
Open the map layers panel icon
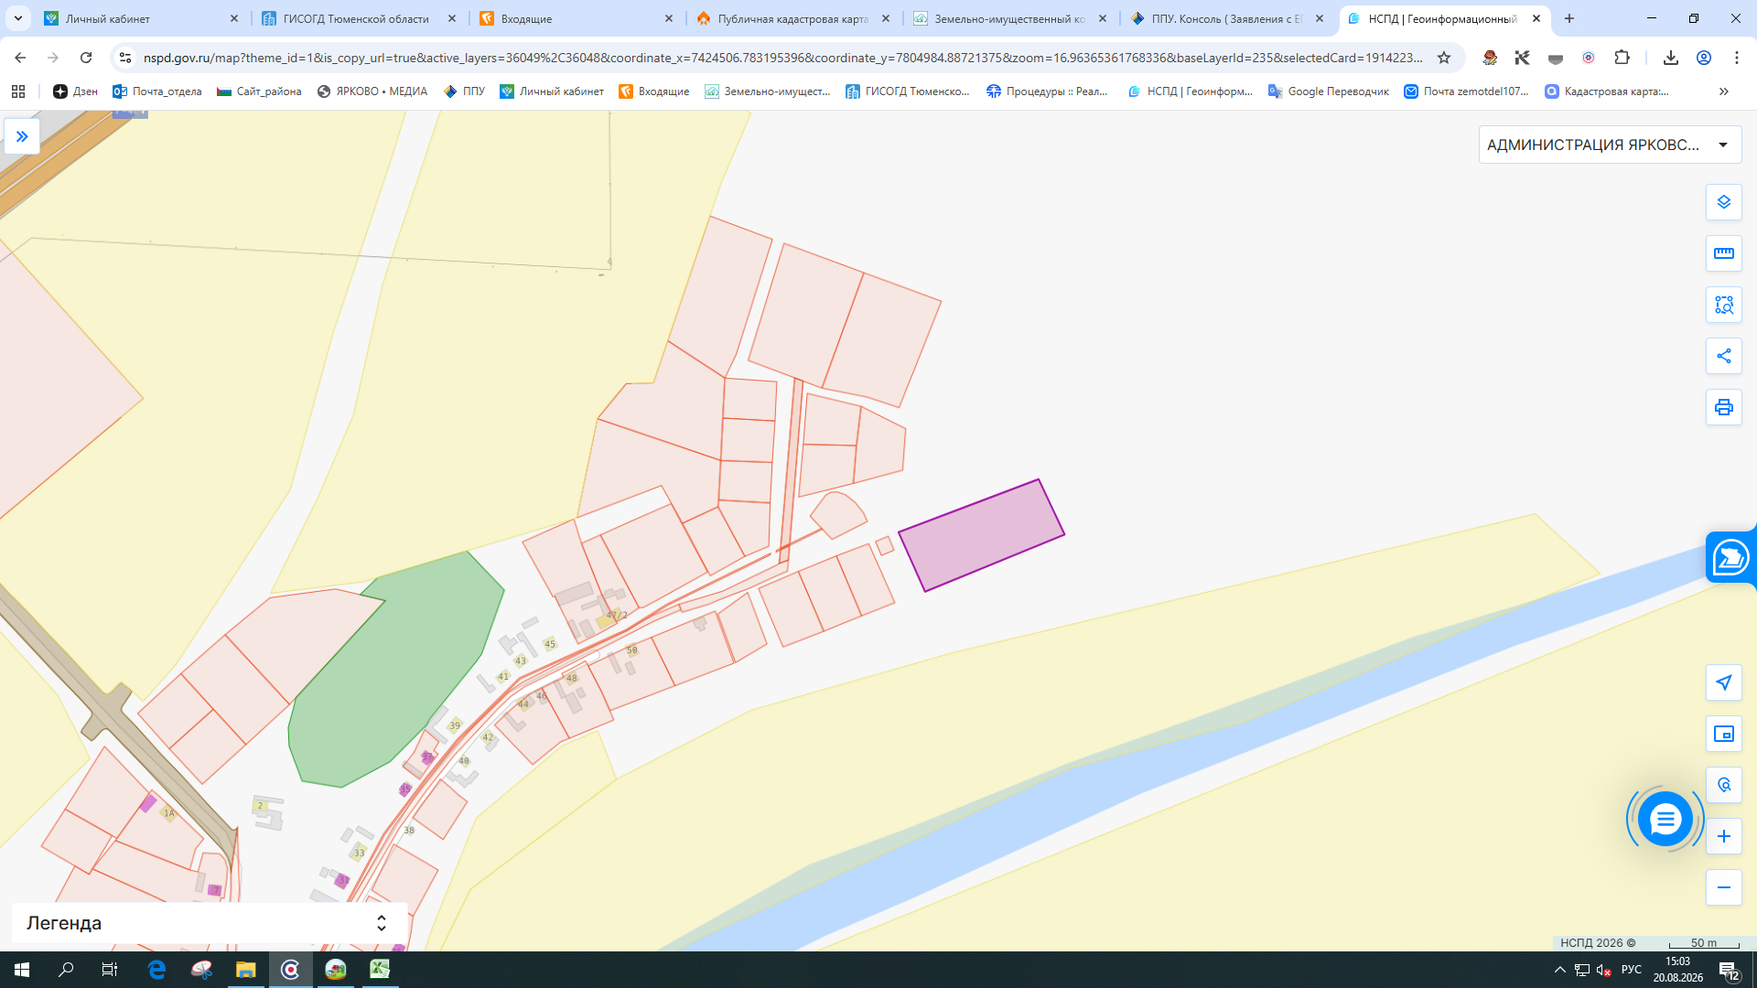1723,202
